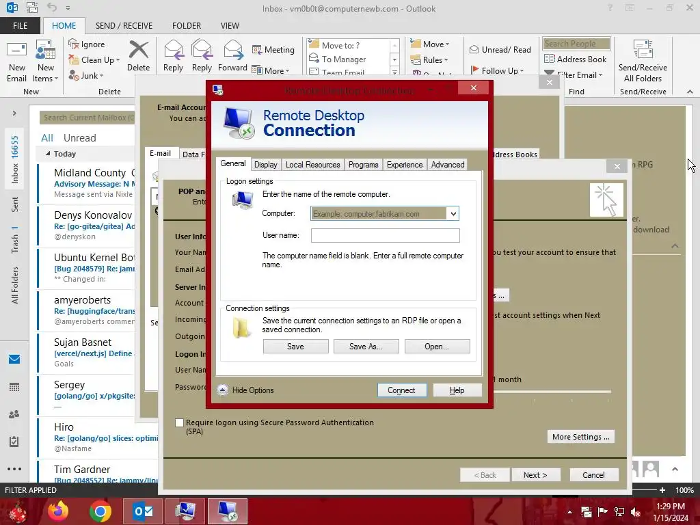700x525 pixels.
Task: Open the Computer combo box dropdown arrow
Action: coord(453,214)
